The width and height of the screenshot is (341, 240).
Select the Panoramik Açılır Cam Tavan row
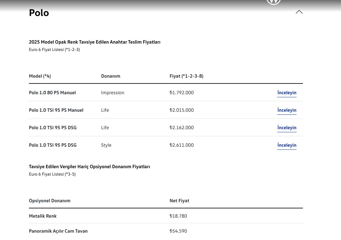click(166, 231)
